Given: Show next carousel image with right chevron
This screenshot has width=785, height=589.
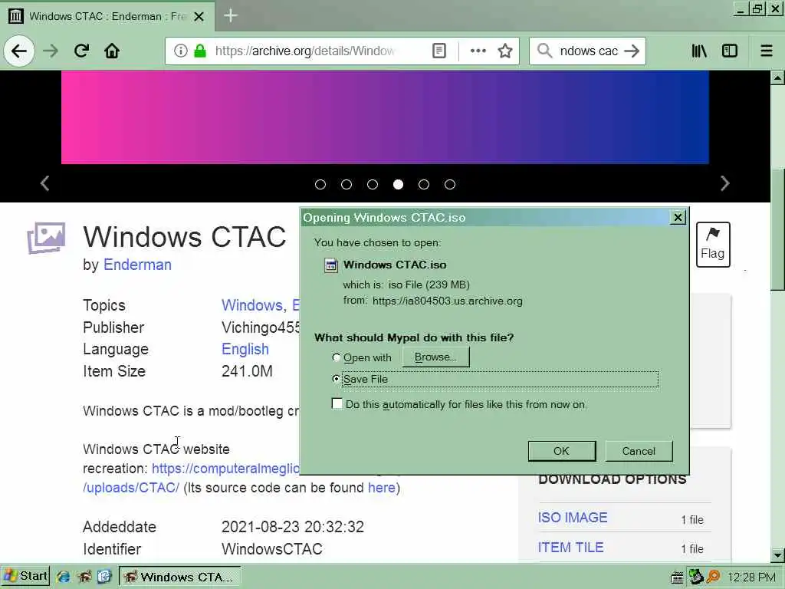Looking at the screenshot, I should click(x=724, y=183).
